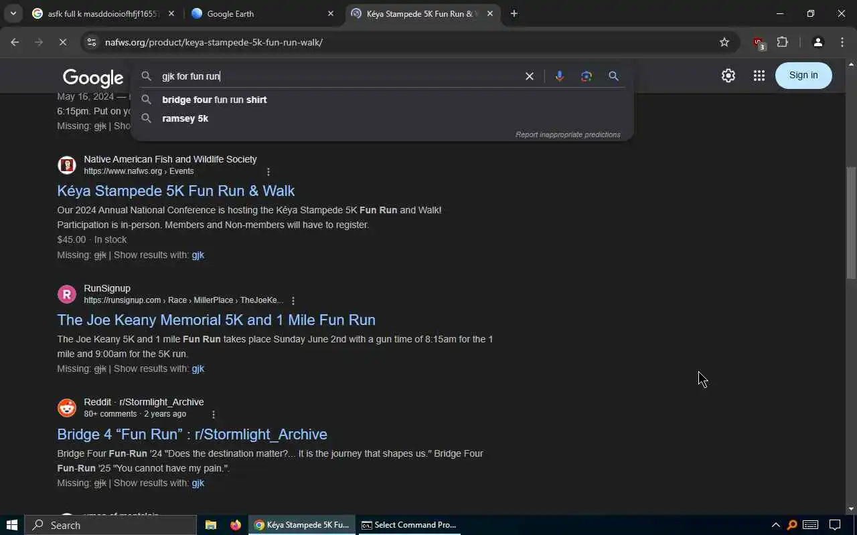Viewport: 857px width, 535px height.
Task: Show hidden system tray icons
Action: 775,525
